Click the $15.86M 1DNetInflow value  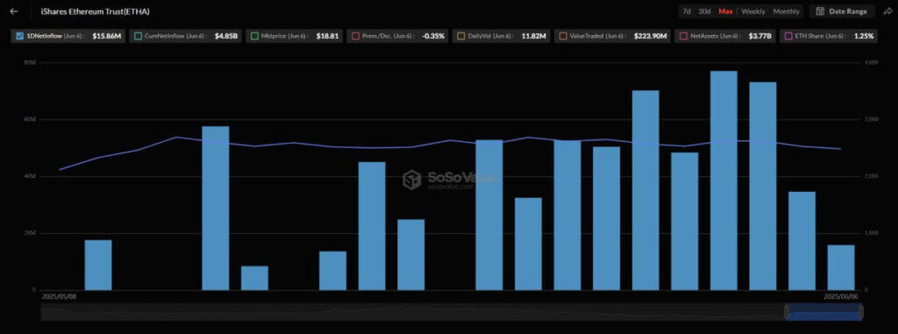click(106, 36)
